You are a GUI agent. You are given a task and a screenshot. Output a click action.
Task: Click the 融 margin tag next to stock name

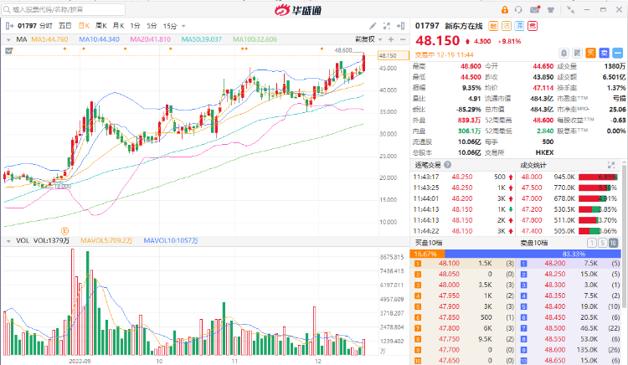493,26
